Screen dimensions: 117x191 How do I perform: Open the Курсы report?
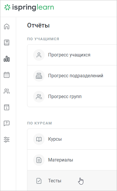(x=72, y=139)
